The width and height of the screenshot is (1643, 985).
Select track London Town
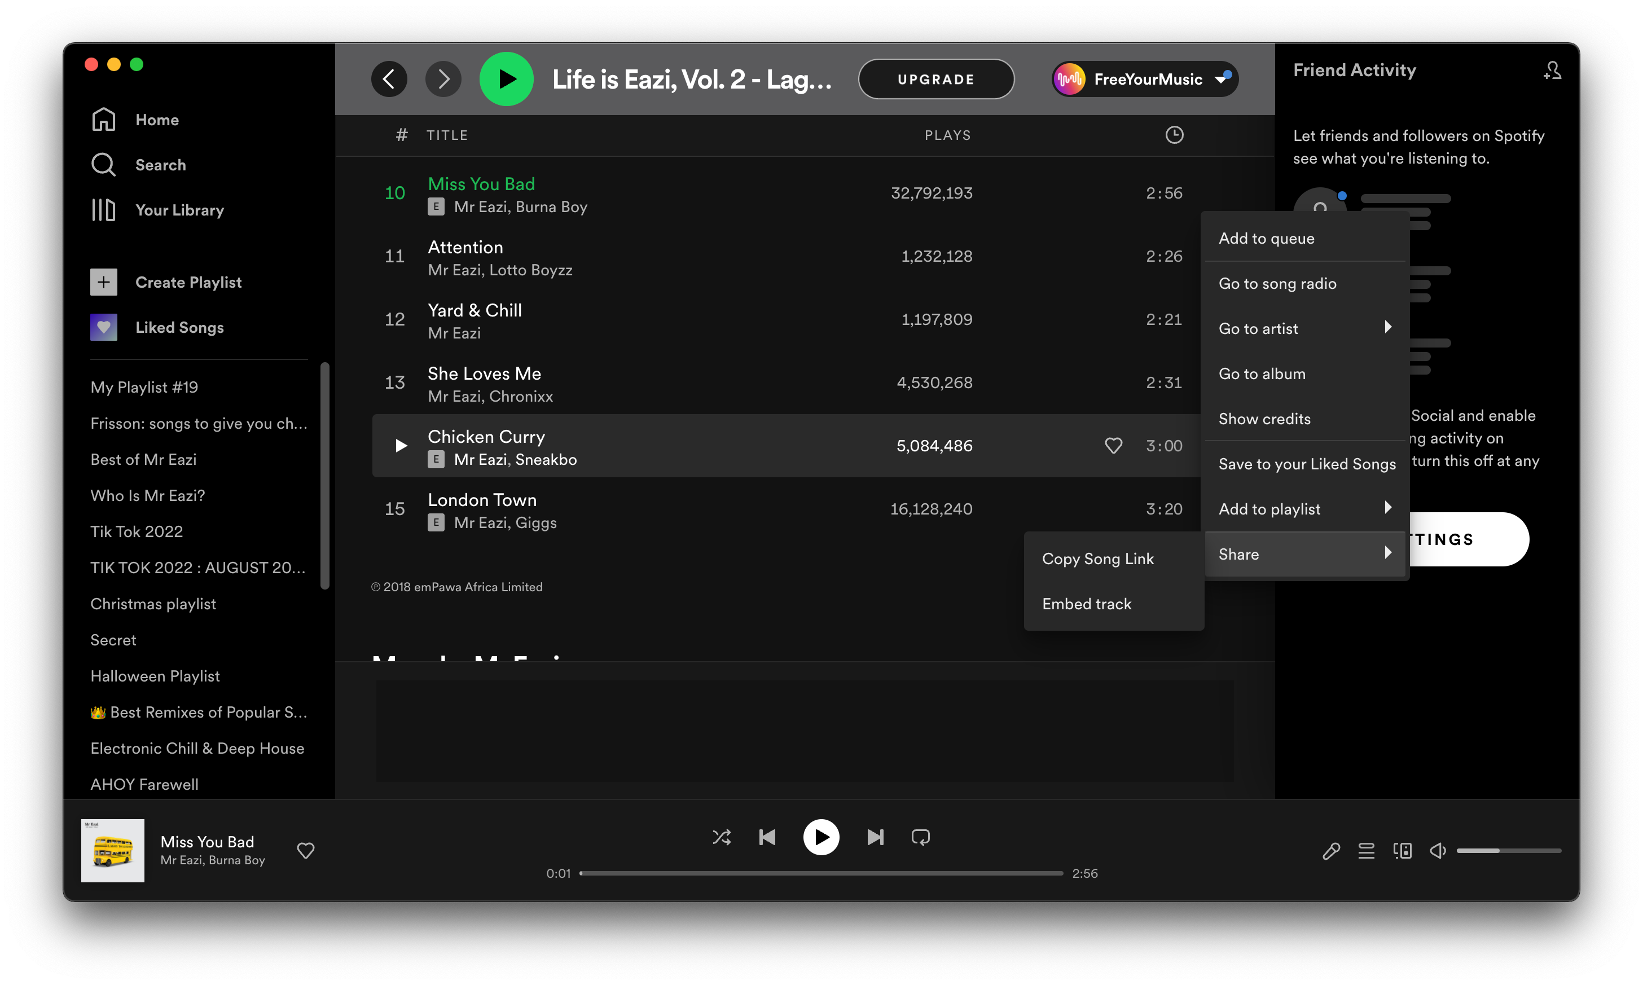click(482, 499)
